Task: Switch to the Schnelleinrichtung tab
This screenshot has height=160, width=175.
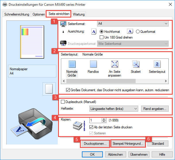Action: click(17, 14)
